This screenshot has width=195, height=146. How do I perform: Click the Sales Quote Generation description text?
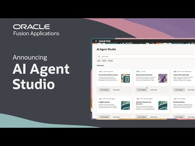tap(146, 79)
